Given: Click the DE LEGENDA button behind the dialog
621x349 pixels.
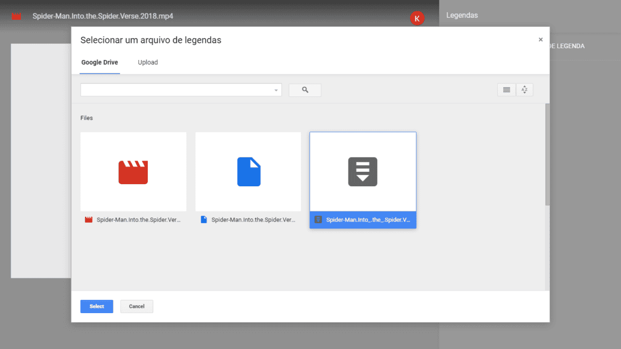Looking at the screenshot, I should pos(567,46).
